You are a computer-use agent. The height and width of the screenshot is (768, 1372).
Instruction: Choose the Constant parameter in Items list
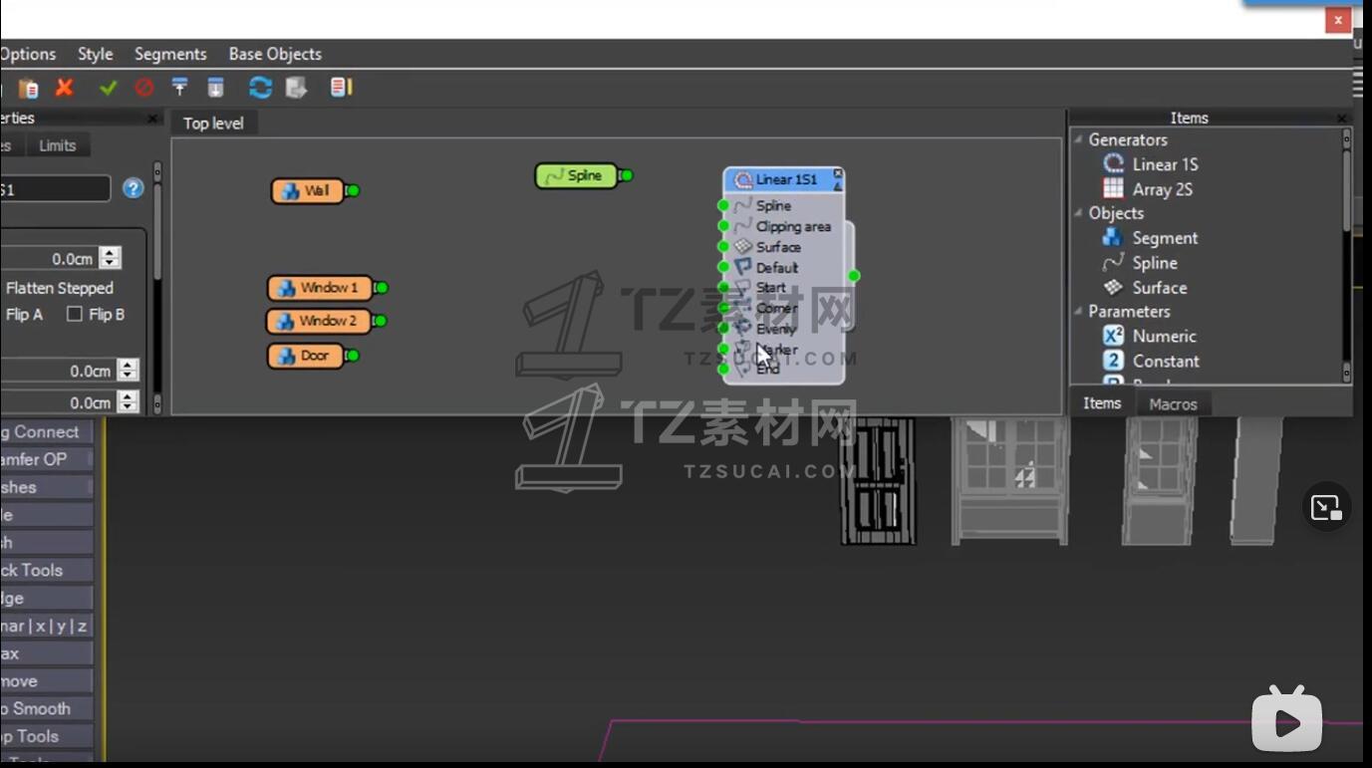1151,362
